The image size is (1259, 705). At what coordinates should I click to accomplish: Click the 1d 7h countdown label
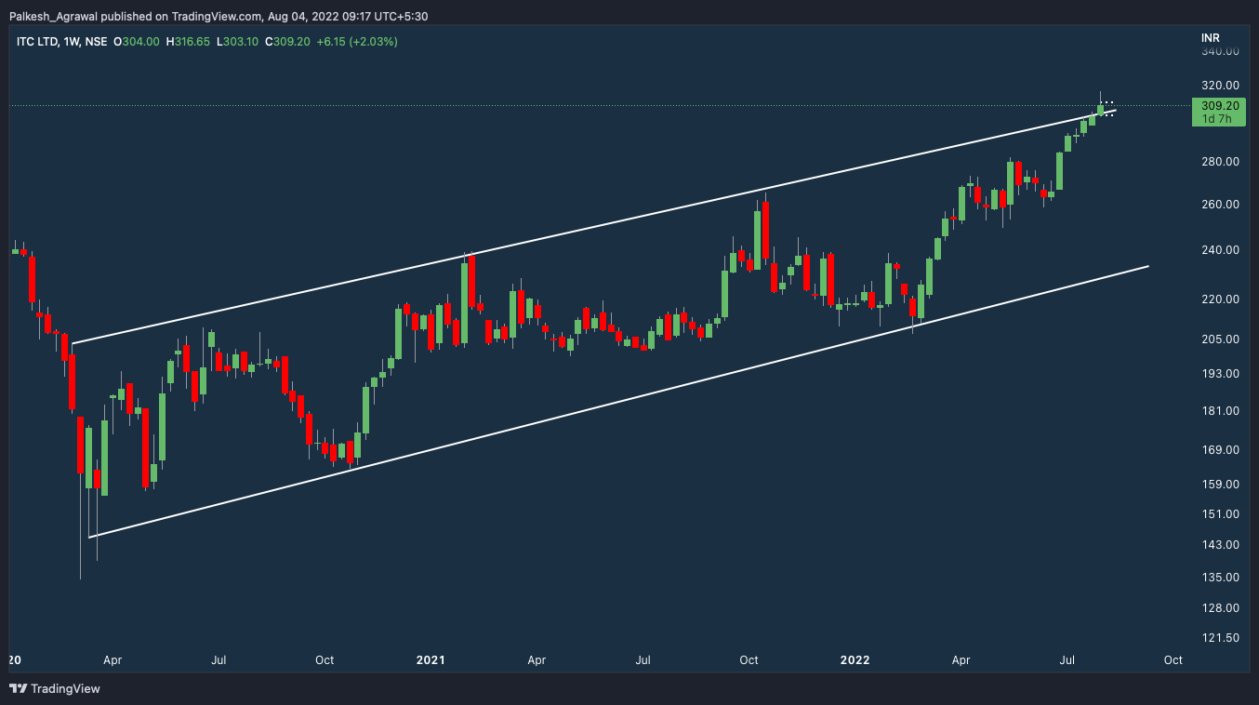[x=1217, y=119]
